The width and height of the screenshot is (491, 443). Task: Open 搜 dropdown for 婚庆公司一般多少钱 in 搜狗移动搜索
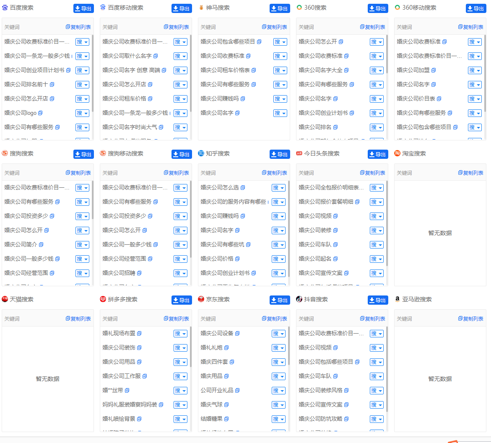tap(180, 245)
